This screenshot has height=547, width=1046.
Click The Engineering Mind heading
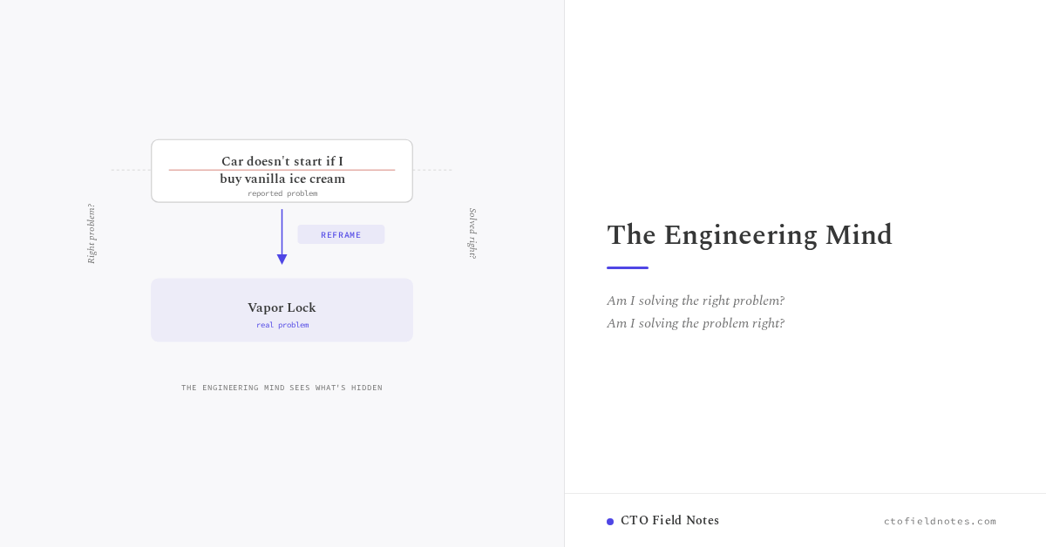tap(750, 235)
